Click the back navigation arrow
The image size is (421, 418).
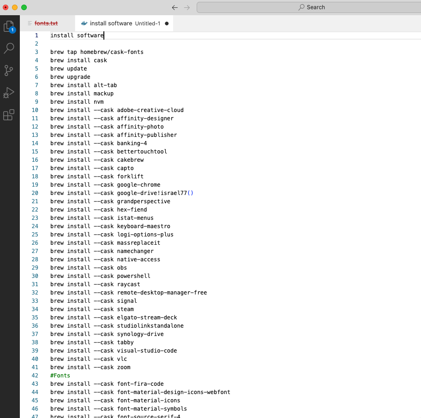click(174, 7)
